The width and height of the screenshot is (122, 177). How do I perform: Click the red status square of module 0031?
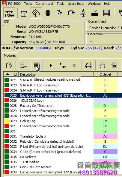coord(7,136)
